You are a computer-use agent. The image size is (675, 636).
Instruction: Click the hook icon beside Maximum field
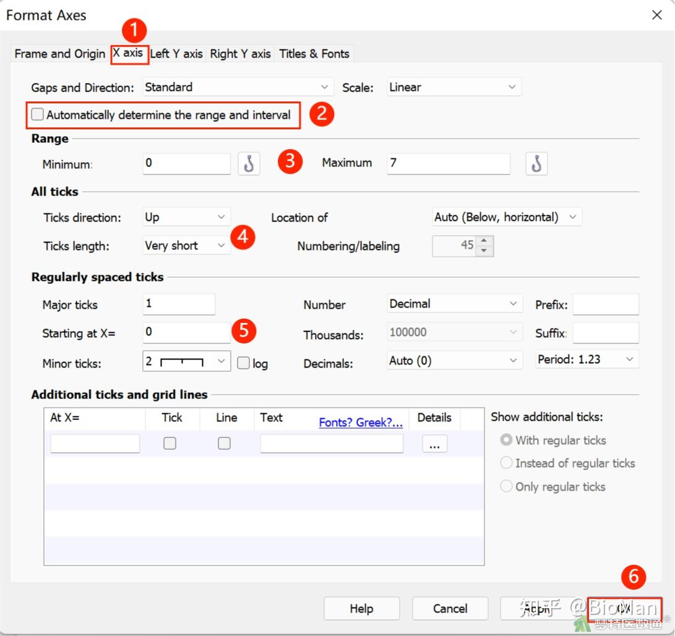(536, 164)
